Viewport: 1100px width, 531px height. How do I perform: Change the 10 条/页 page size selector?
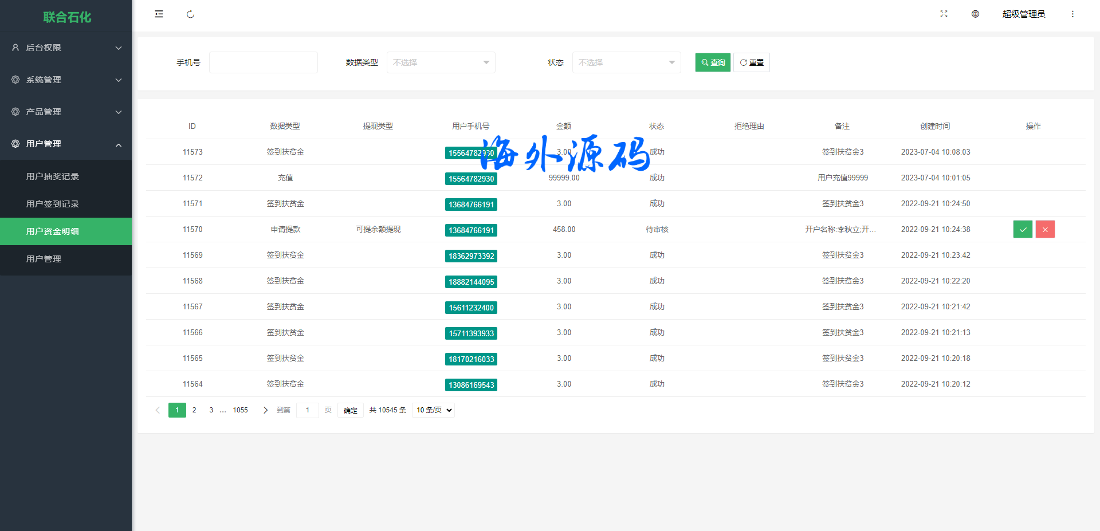coord(433,410)
